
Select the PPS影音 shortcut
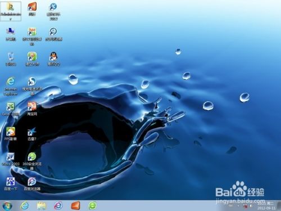pos(11,134)
